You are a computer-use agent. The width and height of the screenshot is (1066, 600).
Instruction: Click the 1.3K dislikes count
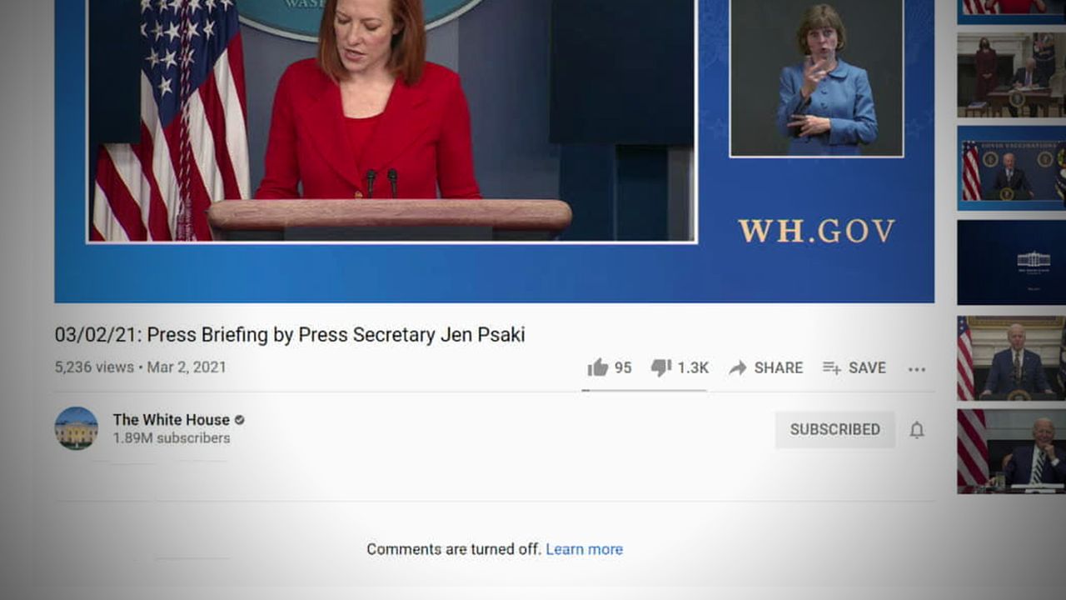[x=693, y=367]
